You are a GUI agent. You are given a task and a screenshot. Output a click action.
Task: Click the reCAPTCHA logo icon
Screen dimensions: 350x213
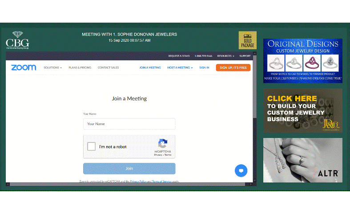pos(163,143)
